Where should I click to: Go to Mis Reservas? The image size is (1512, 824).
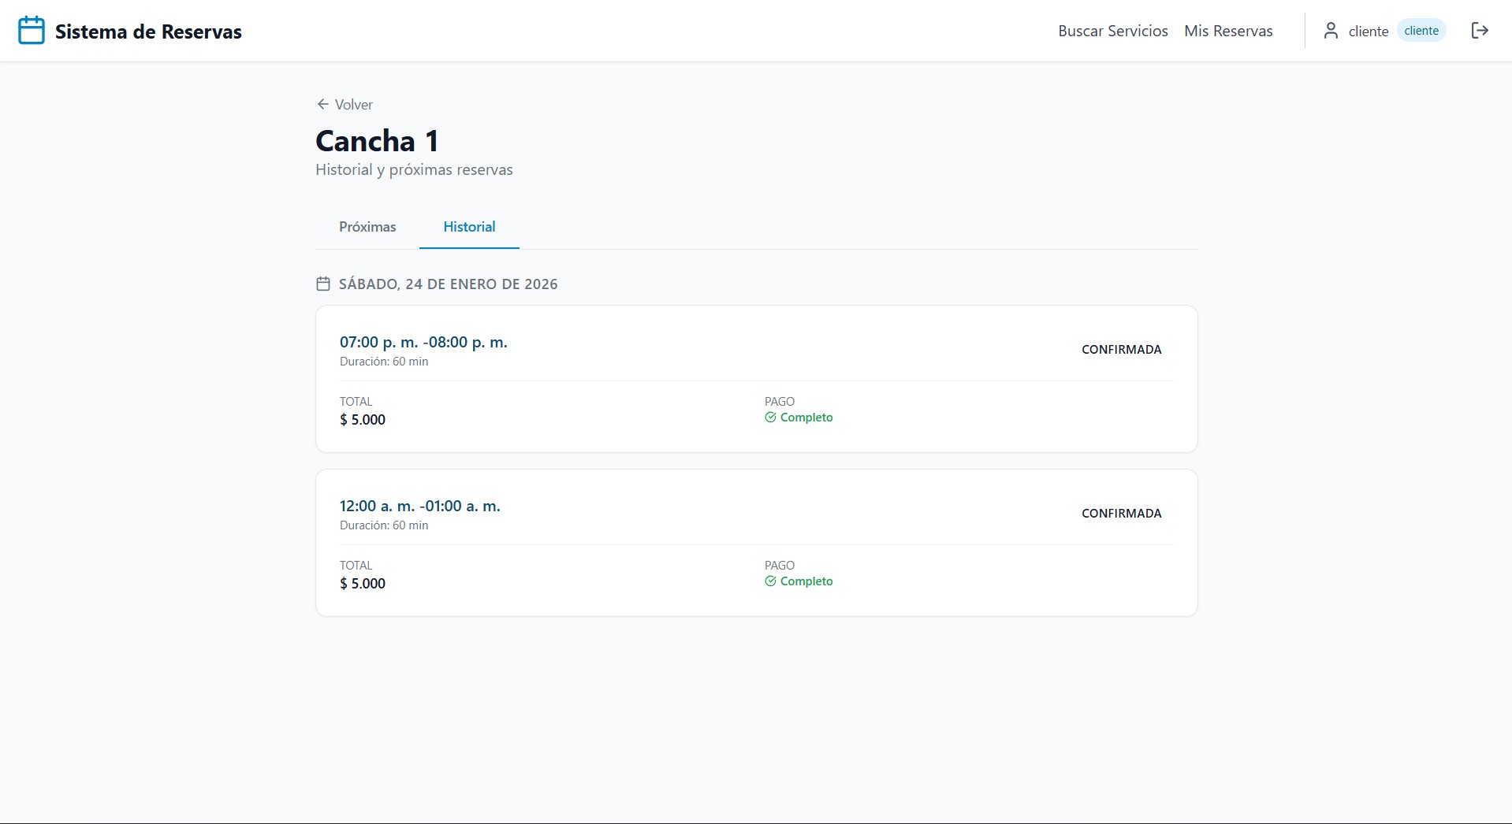1228,31
